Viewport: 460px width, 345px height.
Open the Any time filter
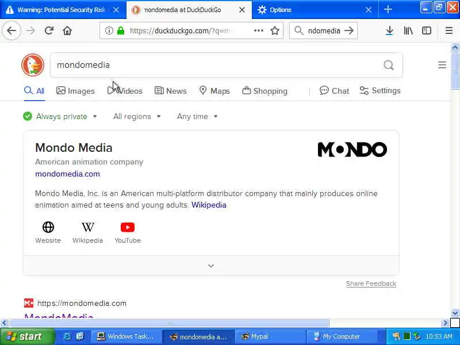click(197, 117)
